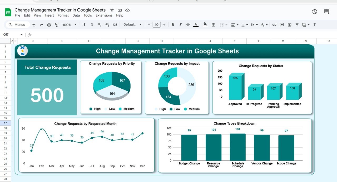
Task: Insert a link
Action: (274, 25)
